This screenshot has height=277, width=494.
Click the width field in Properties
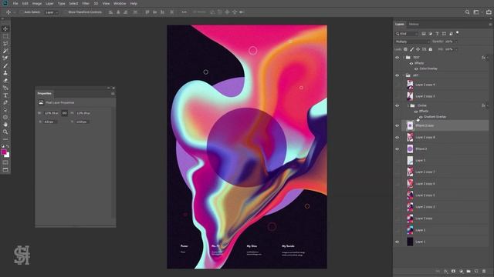tap(51, 113)
